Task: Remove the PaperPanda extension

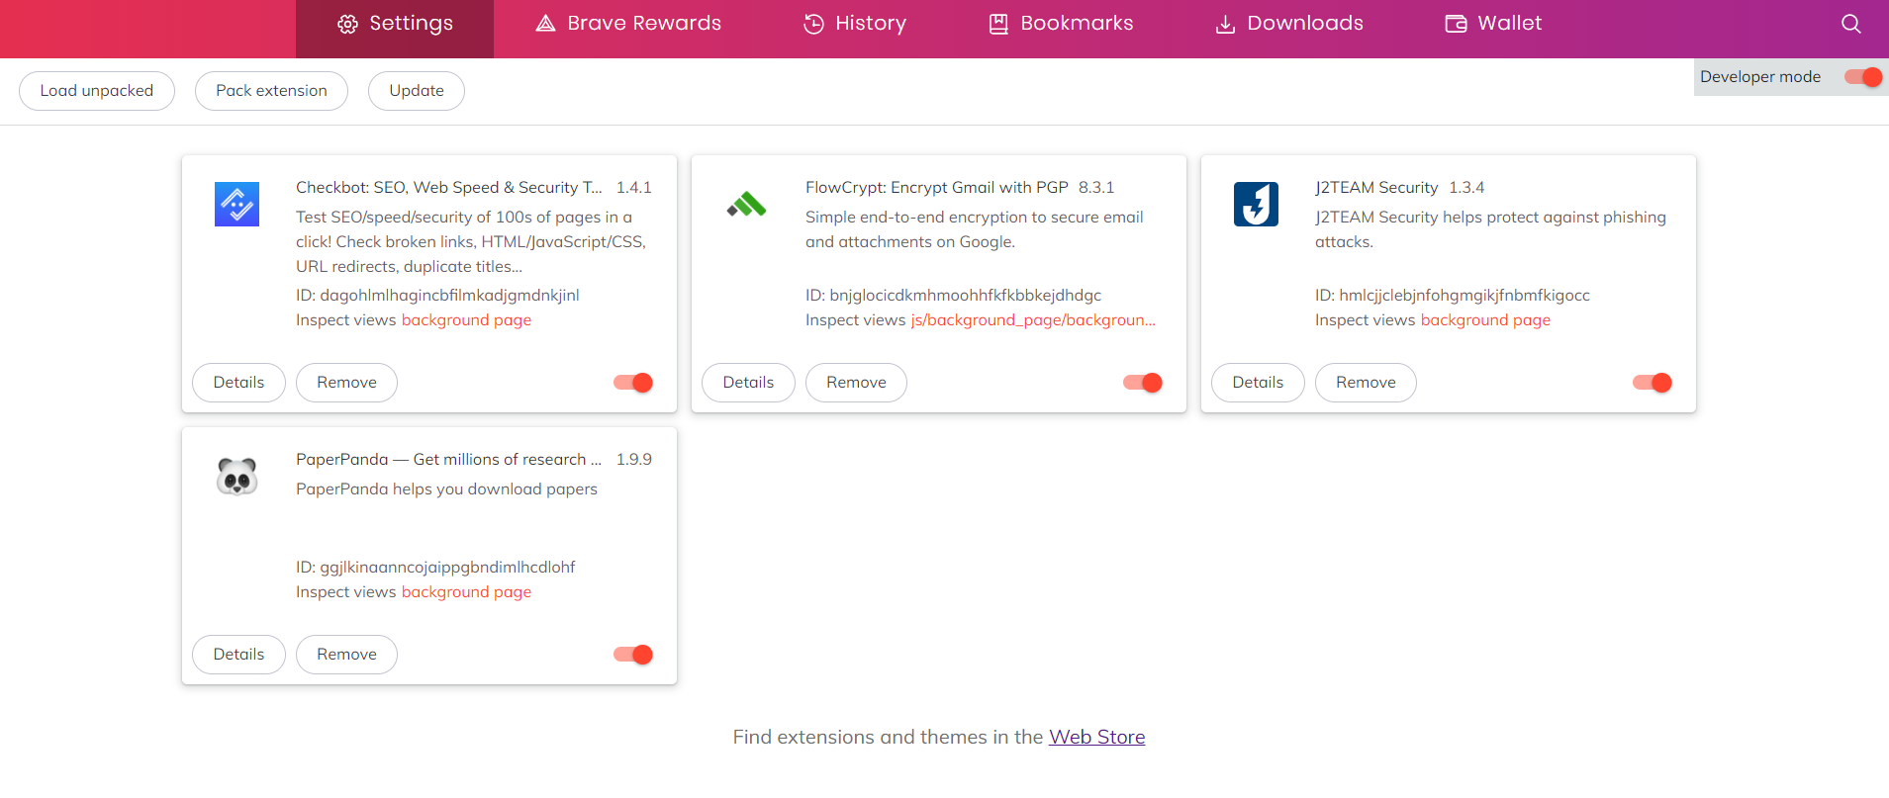Action: [346, 655]
